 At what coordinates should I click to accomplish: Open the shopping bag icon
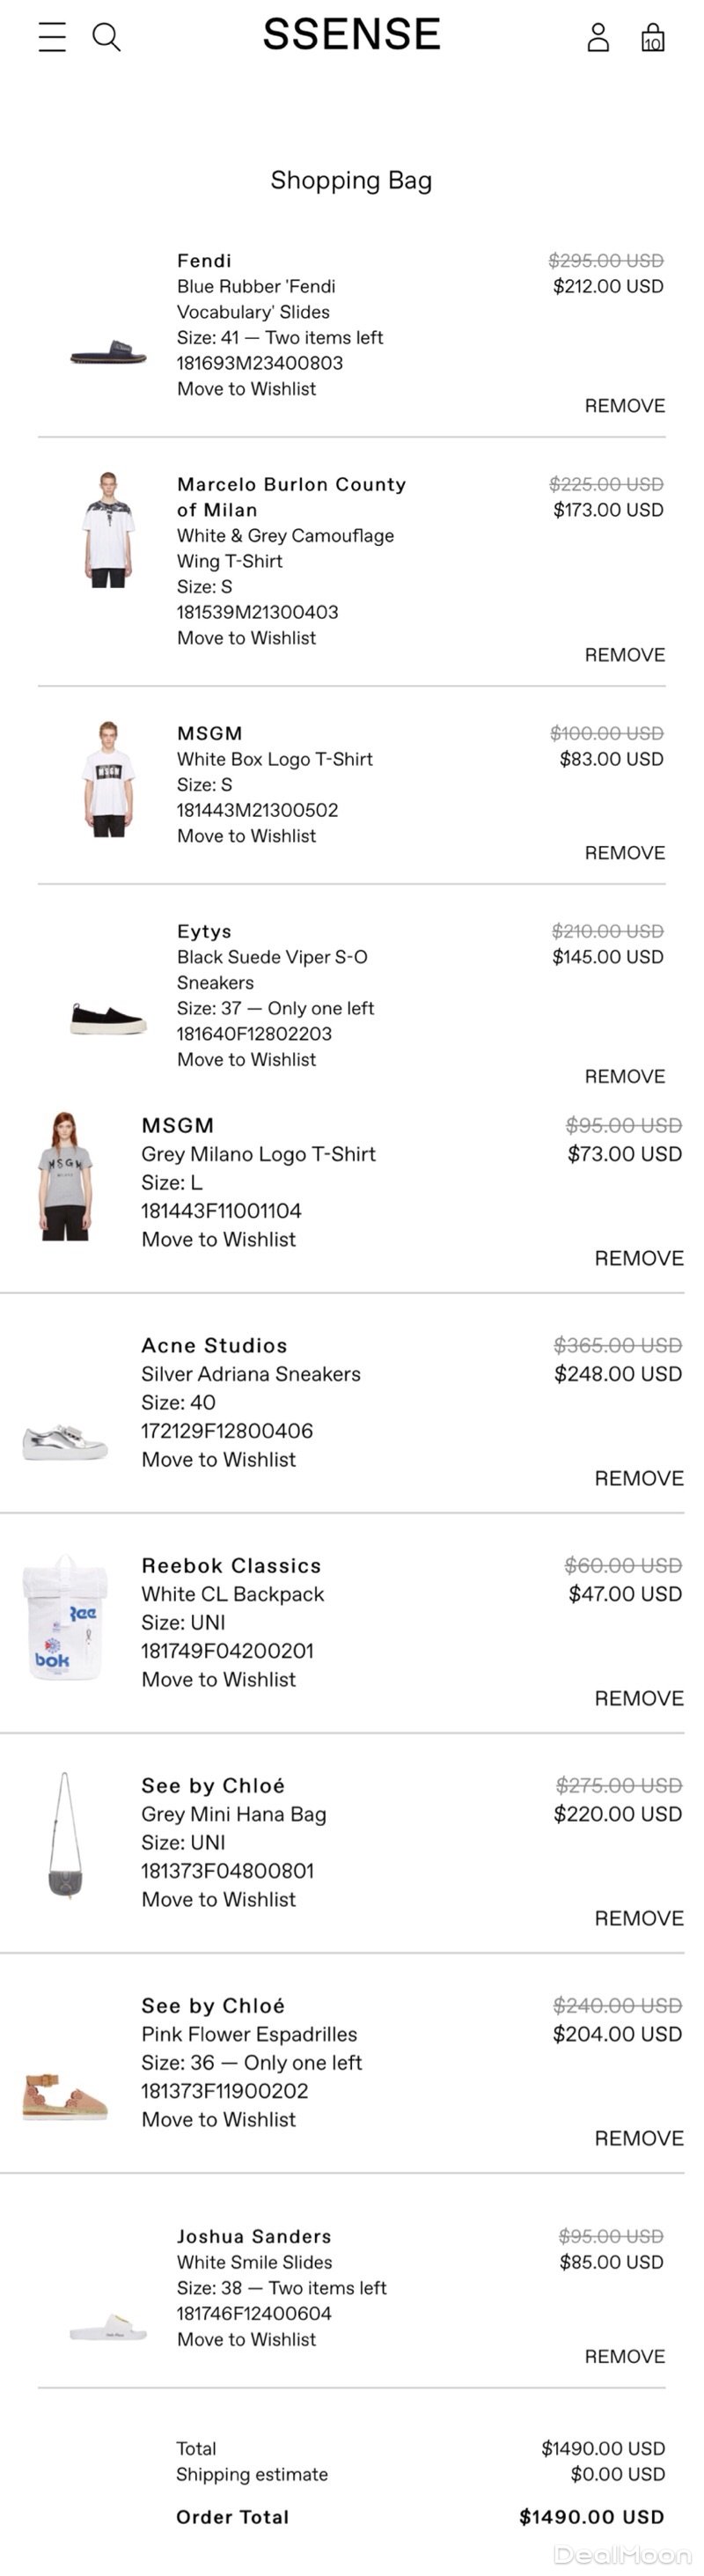[652, 38]
